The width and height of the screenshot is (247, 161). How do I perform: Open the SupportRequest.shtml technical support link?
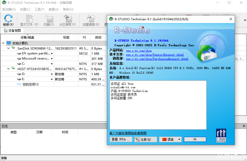[x=155, y=55]
